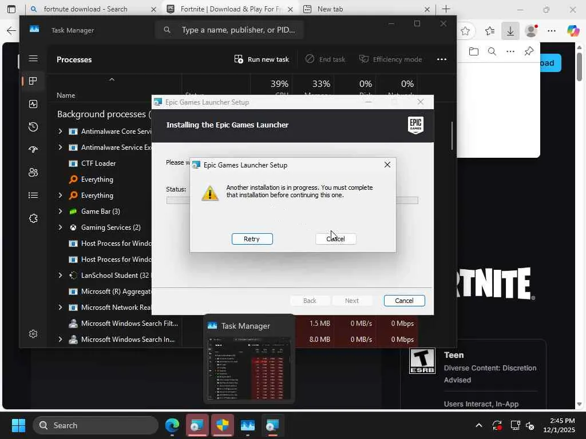
Task: Select the Processes page icon in the sidebar
Action: coord(33,81)
